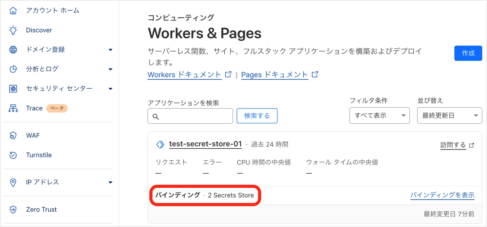
Task: Open the Pages ドキュメント link
Action: [x=275, y=75]
